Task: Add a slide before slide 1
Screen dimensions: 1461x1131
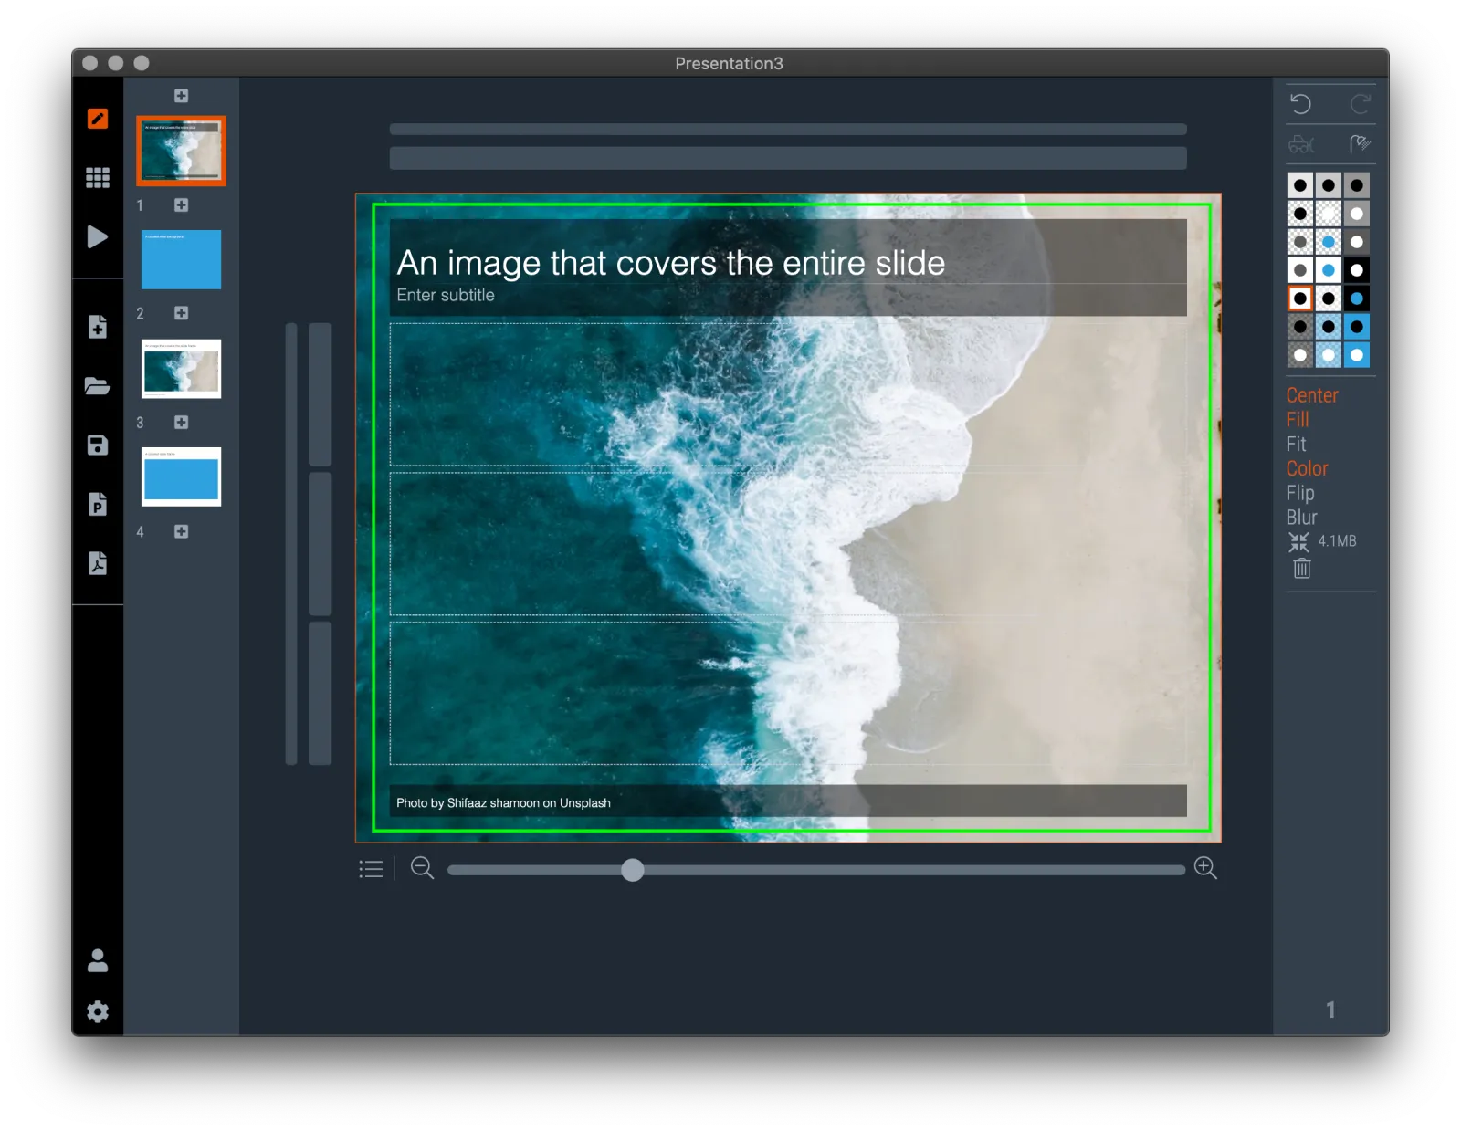Action: pyautogui.click(x=182, y=96)
